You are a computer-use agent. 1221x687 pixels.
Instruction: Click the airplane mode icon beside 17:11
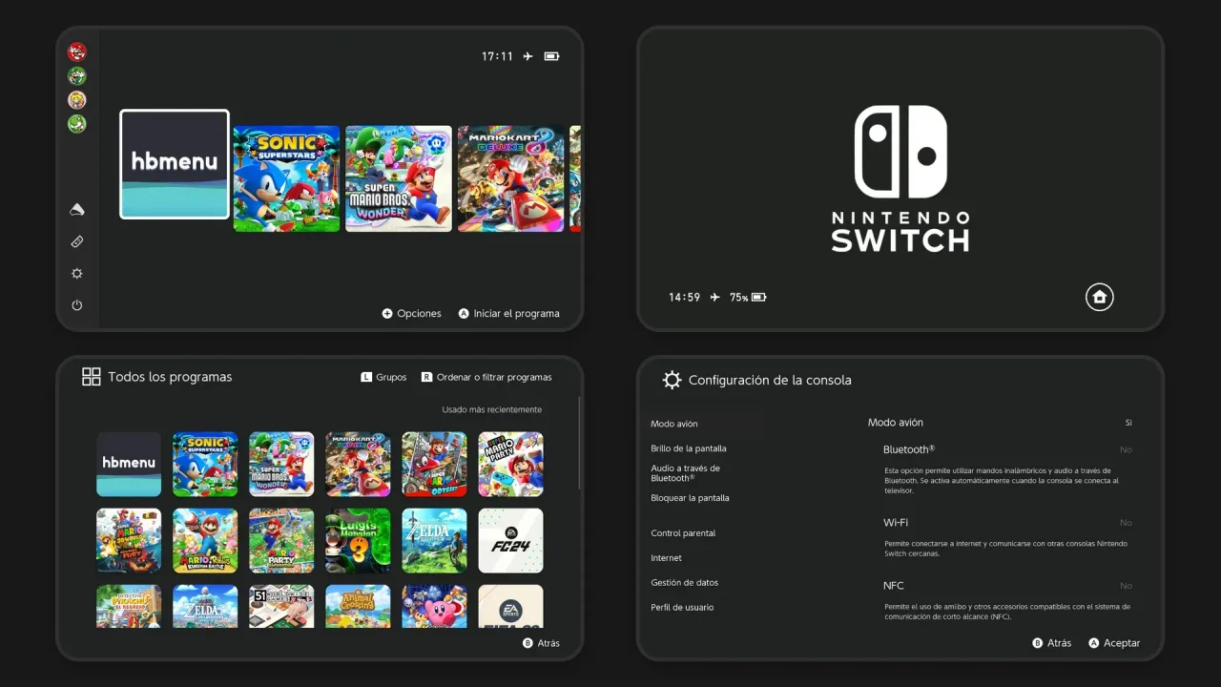528,56
